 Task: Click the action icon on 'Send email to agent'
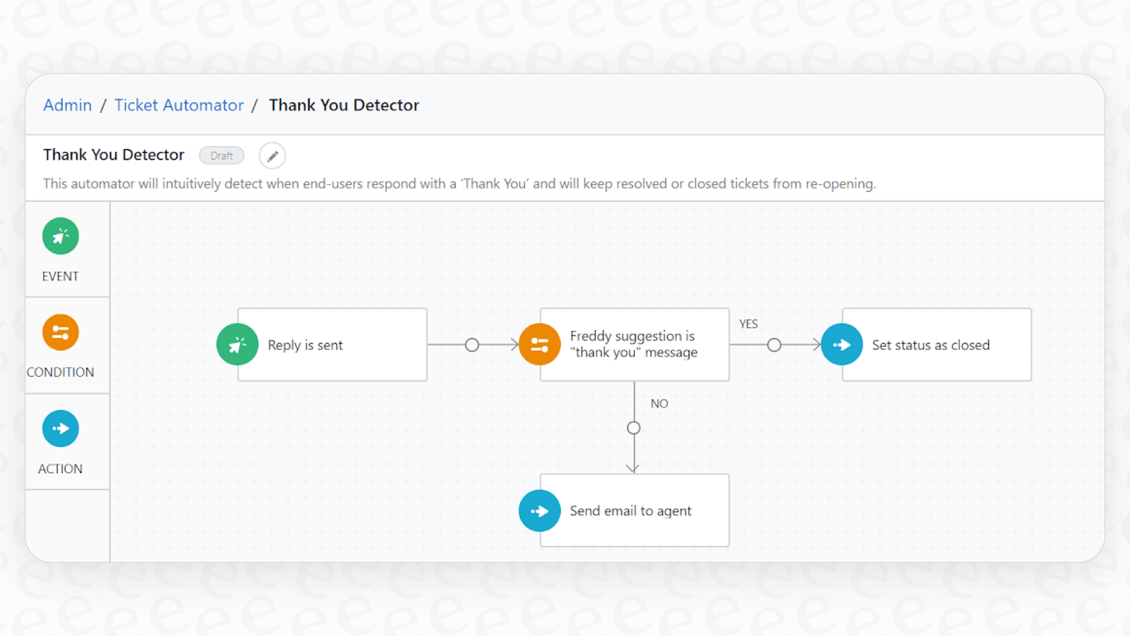point(539,511)
